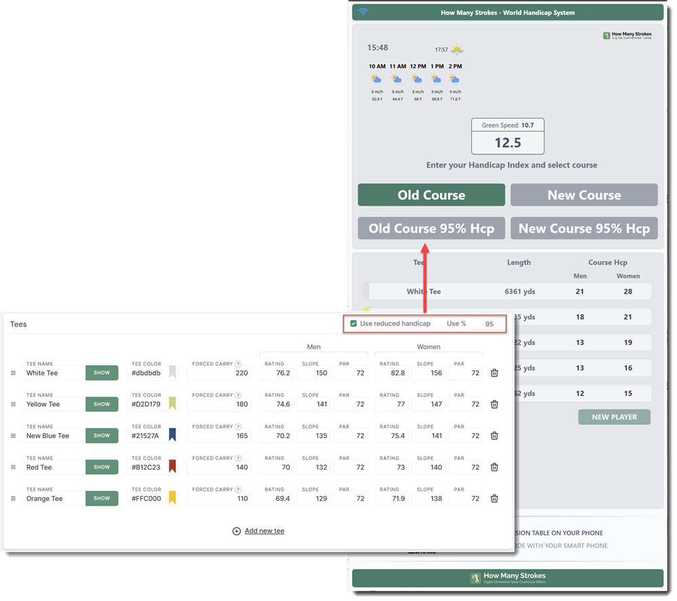Click the drag handle for New Blue Tee
Image resolution: width=677 pixels, height=601 pixels.
(13, 436)
